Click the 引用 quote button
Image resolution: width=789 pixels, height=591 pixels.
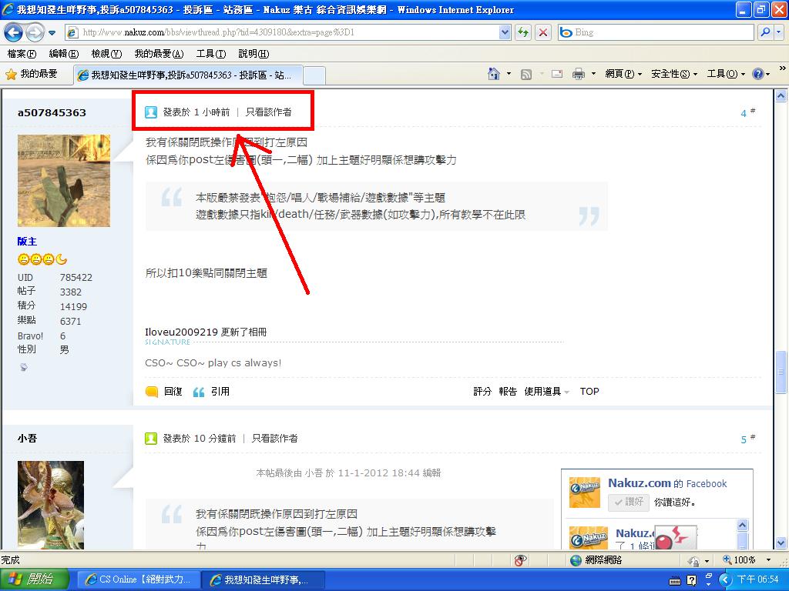tap(211, 392)
